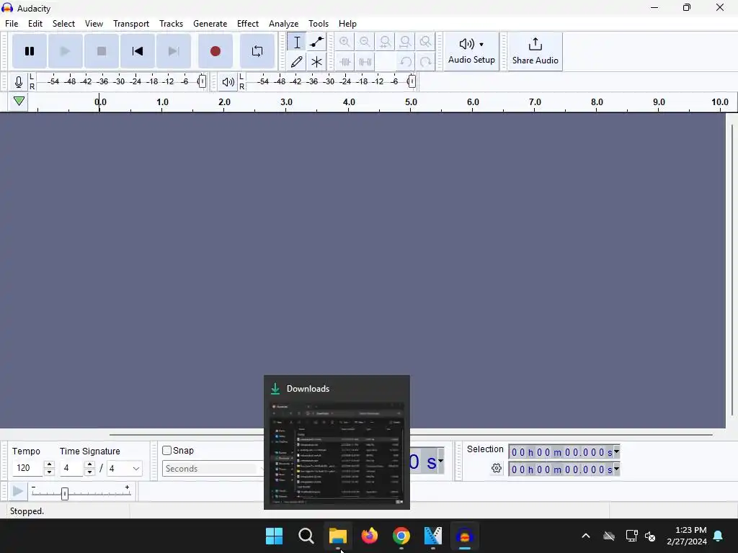The height and width of the screenshot is (553, 738).
Task: Click the Share Audio button
Action: click(x=535, y=51)
